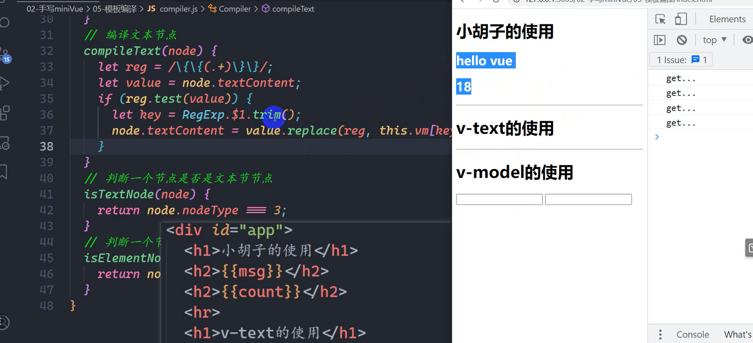Toggle the device emulation mode icon
Image resolution: width=753 pixels, height=343 pixels.
click(x=681, y=19)
